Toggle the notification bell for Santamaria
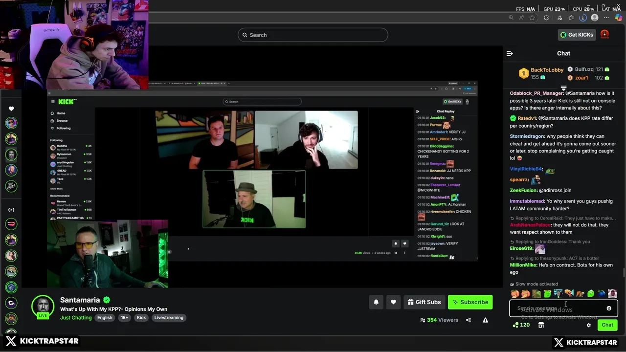This screenshot has height=352, width=626. click(x=376, y=302)
